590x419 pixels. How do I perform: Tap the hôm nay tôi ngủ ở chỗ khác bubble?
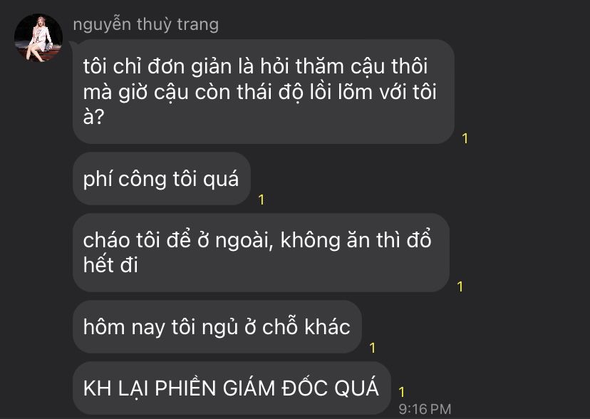point(217,326)
